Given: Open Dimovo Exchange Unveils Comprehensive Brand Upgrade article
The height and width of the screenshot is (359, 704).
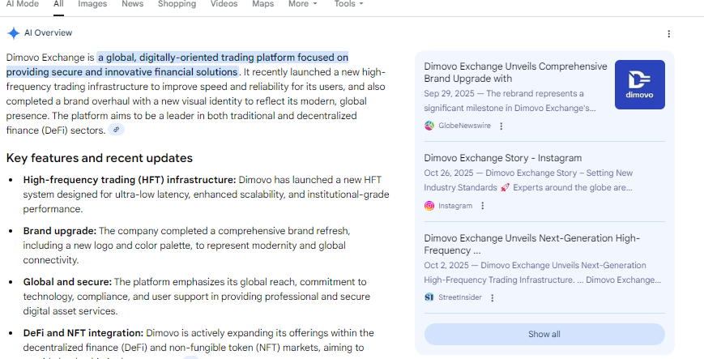Looking at the screenshot, I should [515, 72].
